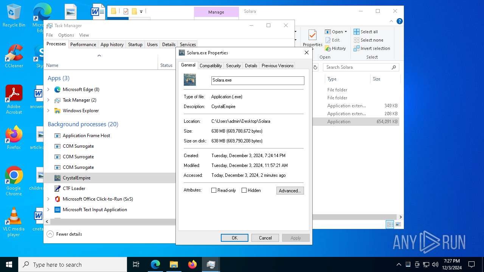Select the Application Frame Host process
This screenshot has height=272, width=484.
pyautogui.click(x=110, y=136)
